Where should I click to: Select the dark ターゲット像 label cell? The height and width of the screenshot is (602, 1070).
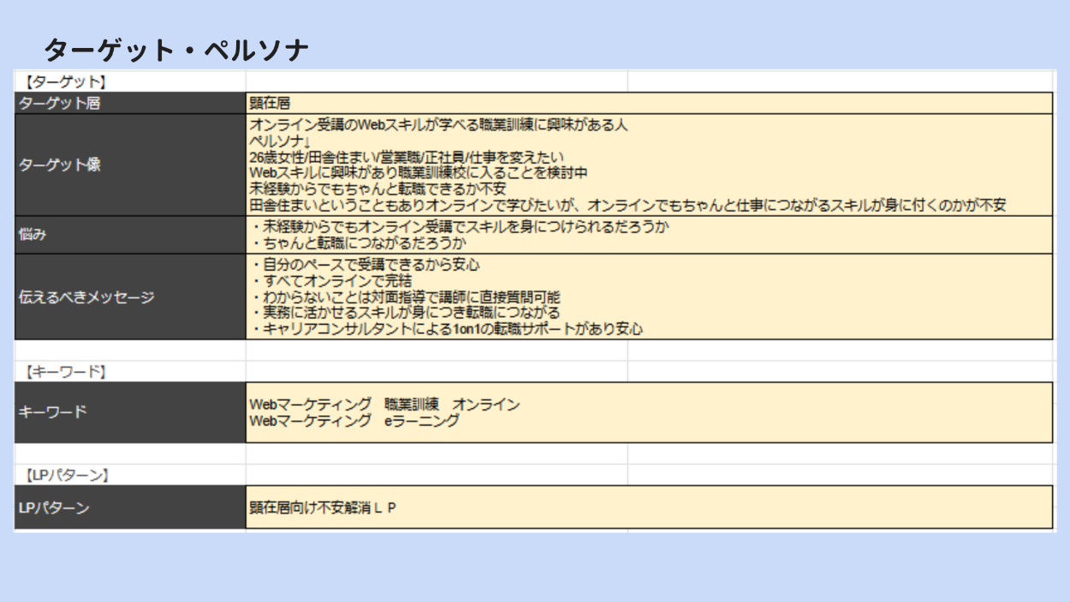point(130,165)
